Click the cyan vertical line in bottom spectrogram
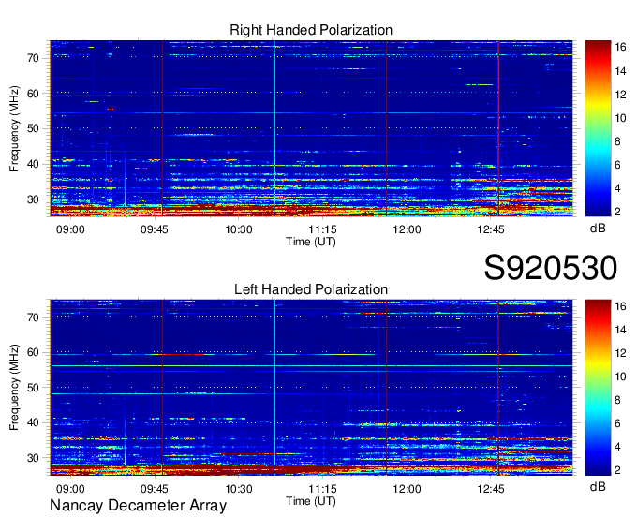Viewport: 637px width, 517px height. pyautogui.click(x=274, y=388)
